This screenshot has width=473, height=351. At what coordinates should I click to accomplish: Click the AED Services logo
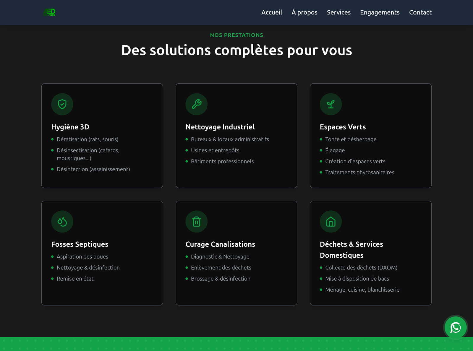pyautogui.click(x=49, y=12)
